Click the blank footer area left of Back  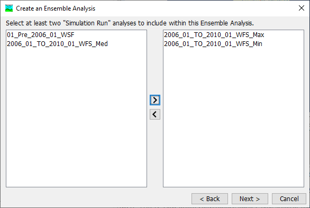pyautogui.click(x=97, y=198)
